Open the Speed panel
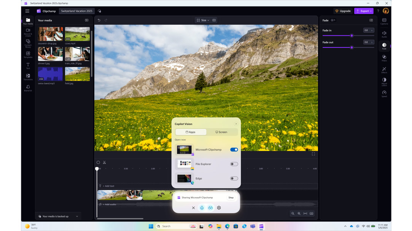 [x=384, y=94]
